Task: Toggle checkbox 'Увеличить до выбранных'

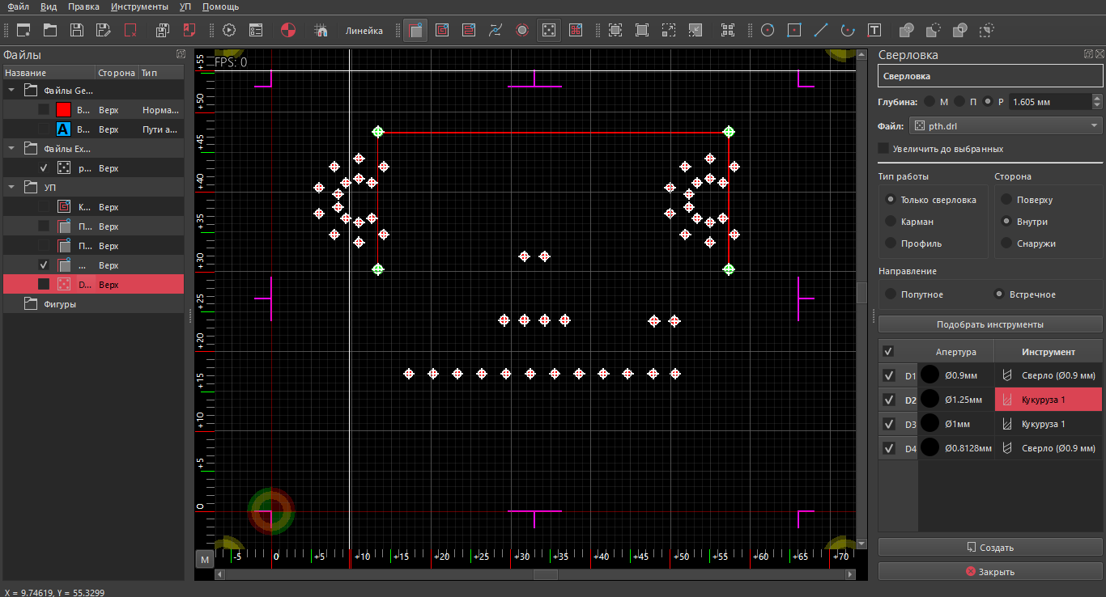Action: (883, 149)
